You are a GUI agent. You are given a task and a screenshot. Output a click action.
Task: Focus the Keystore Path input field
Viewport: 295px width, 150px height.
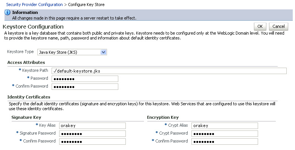(169, 71)
